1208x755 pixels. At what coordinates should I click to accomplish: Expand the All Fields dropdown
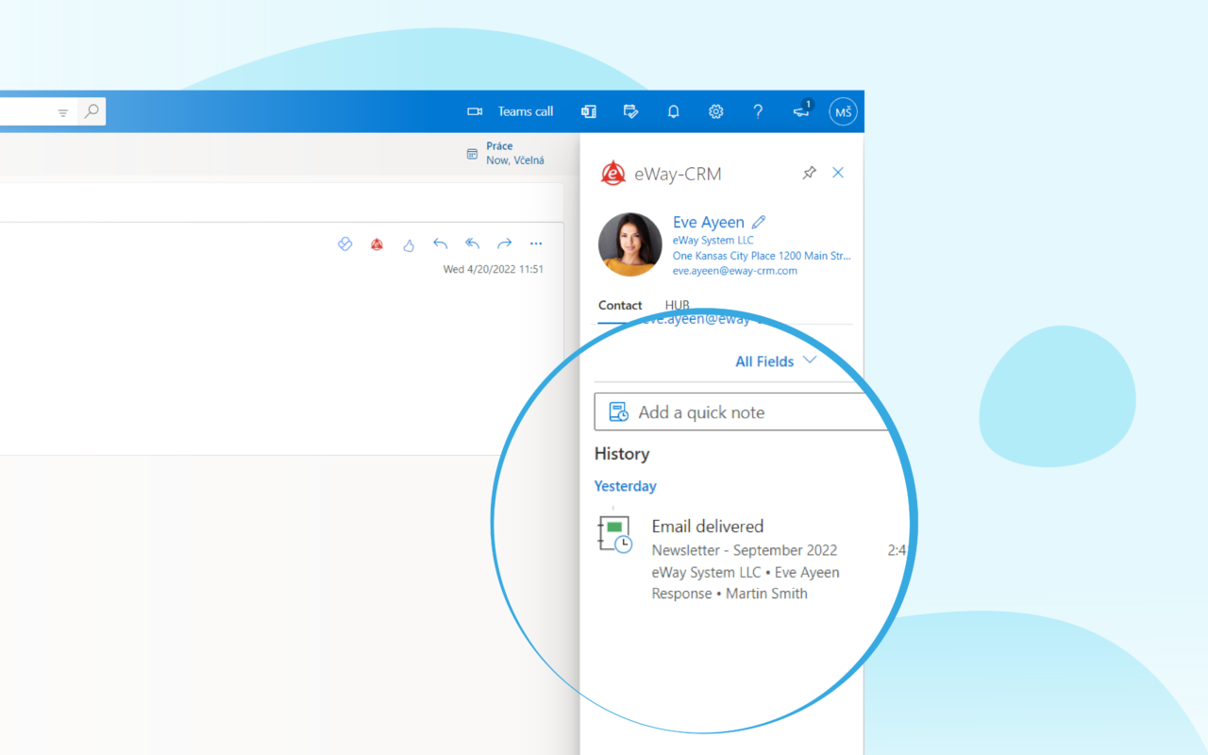coord(776,361)
